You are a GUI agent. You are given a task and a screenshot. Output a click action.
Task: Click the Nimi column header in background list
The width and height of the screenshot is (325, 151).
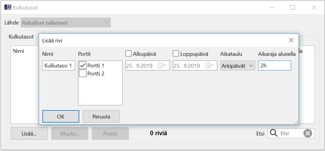coord(18,51)
